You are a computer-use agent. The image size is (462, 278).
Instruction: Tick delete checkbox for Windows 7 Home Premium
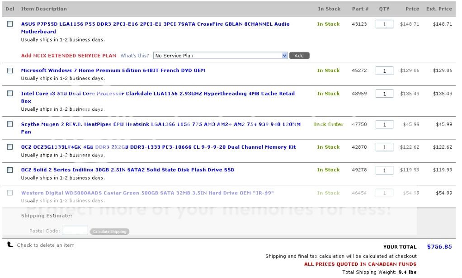pos(10,71)
